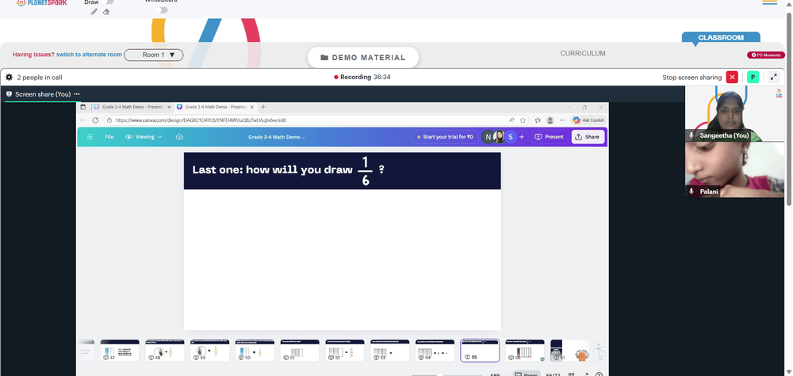Screen dimensions: 793x376
Task: Switch to the Classroom tab
Action: click(x=721, y=37)
